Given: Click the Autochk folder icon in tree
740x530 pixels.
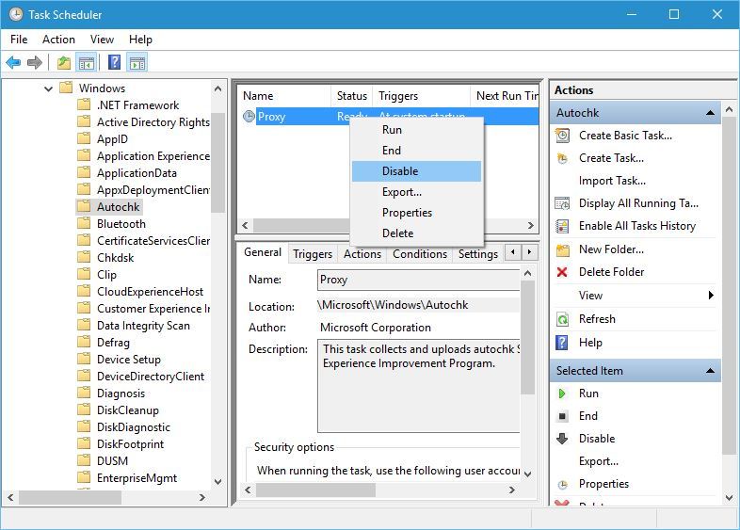Looking at the screenshot, I should [x=84, y=206].
